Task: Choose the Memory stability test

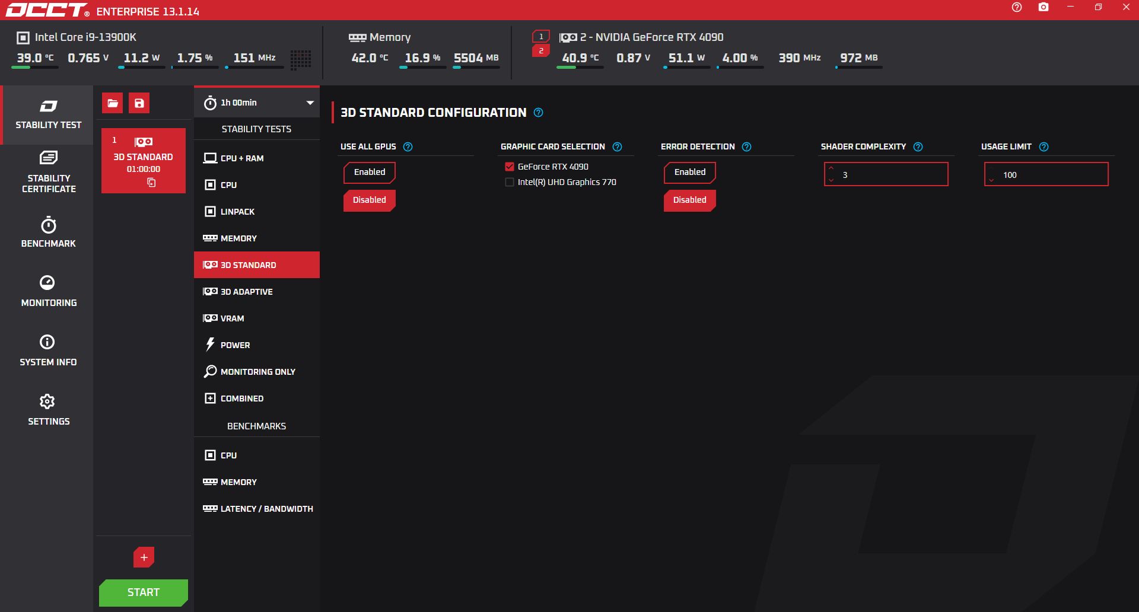Action: click(257, 238)
